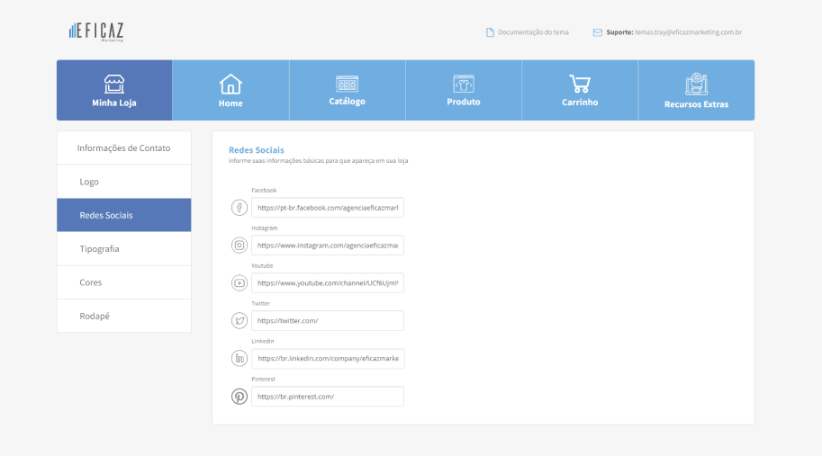Image resolution: width=822 pixels, height=456 pixels.
Task: Click the documentation file icon
Action: pos(490,32)
